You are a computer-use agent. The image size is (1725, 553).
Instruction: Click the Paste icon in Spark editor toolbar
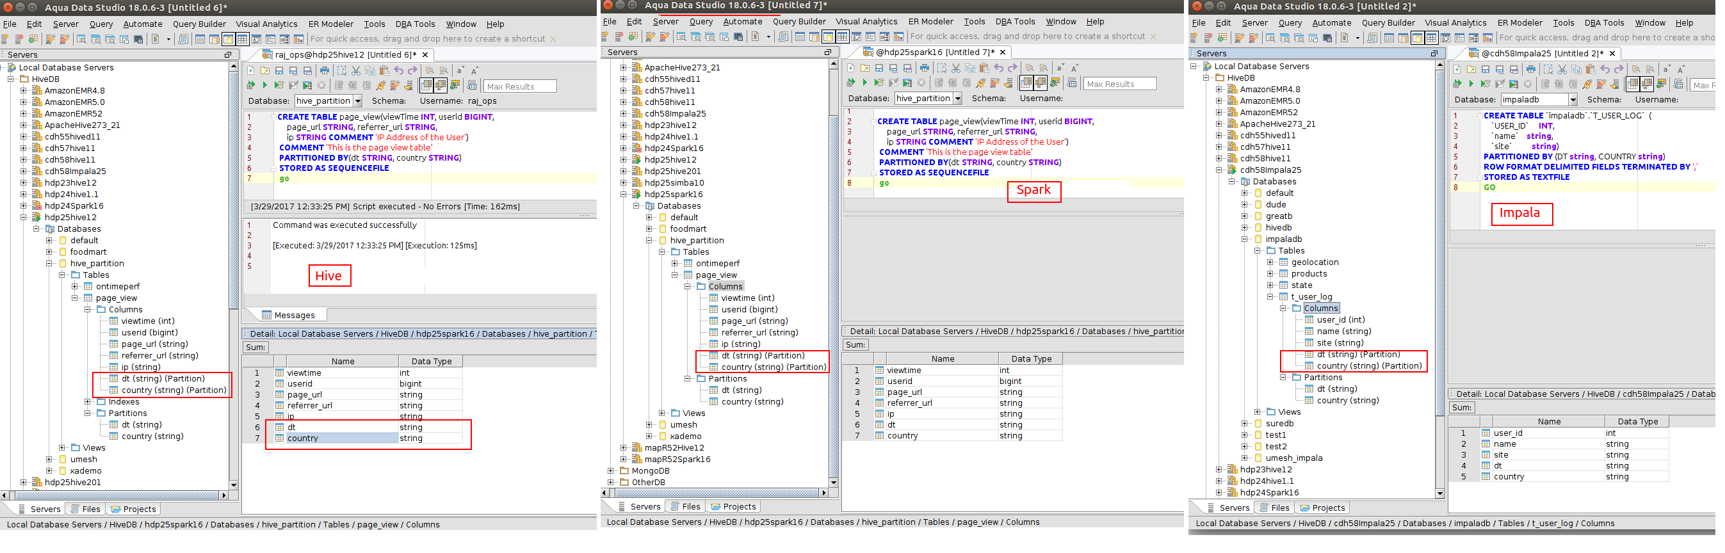(x=984, y=68)
